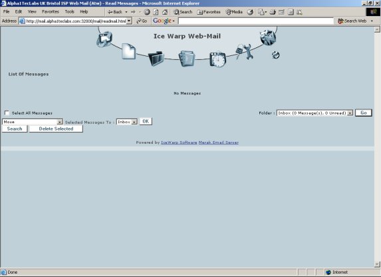Click the Mail toolbar icon
Screen dimensions: 381x277
pos(262,12)
